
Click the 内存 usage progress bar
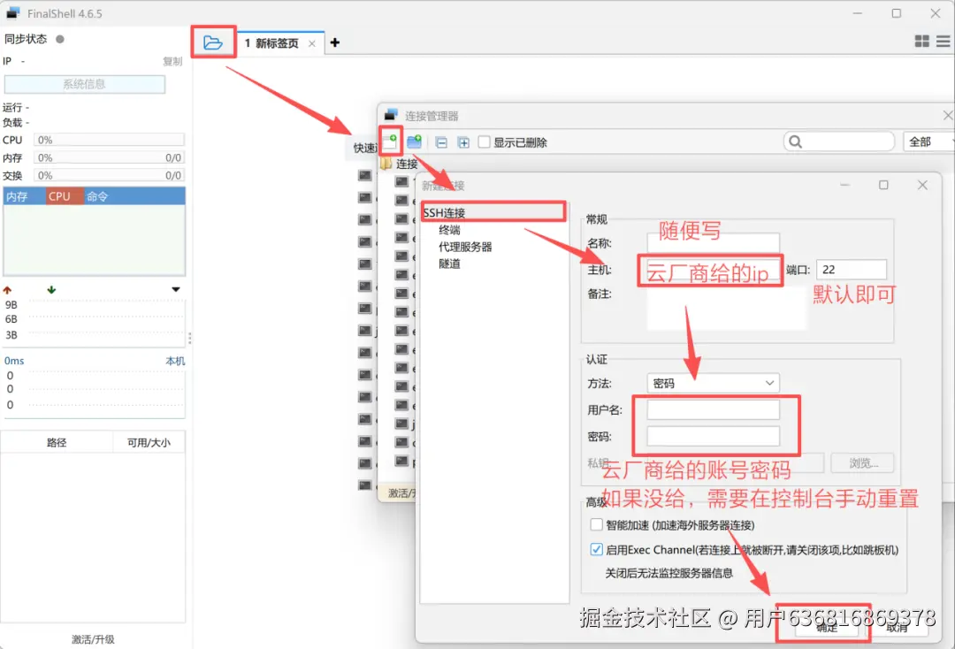[x=109, y=157]
